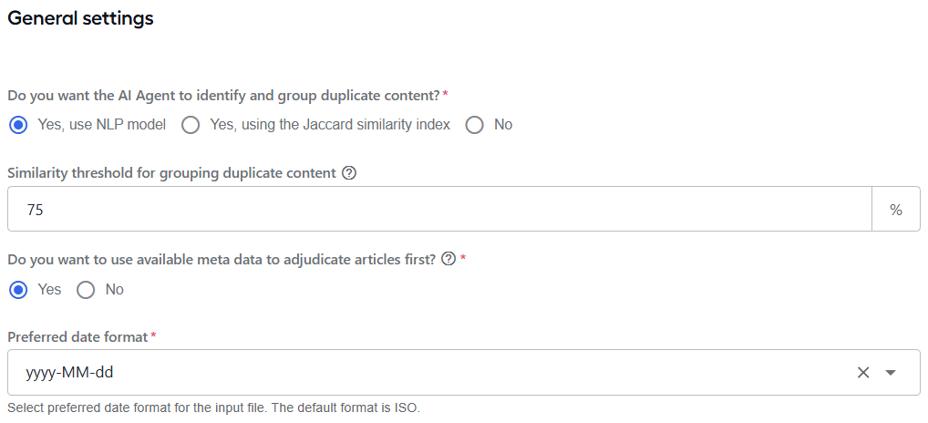The width and height of the screenshot is (928, 423).
Task: Choose the Jaccard similarity index radio option
Action: coord(190,125)
